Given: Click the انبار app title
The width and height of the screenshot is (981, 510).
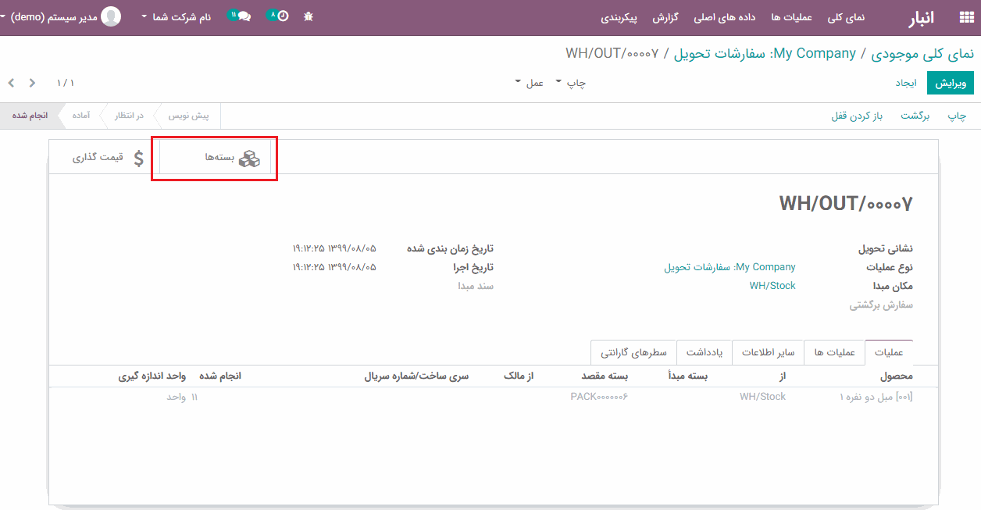Looking at the screenshot, I should (920, 17).
